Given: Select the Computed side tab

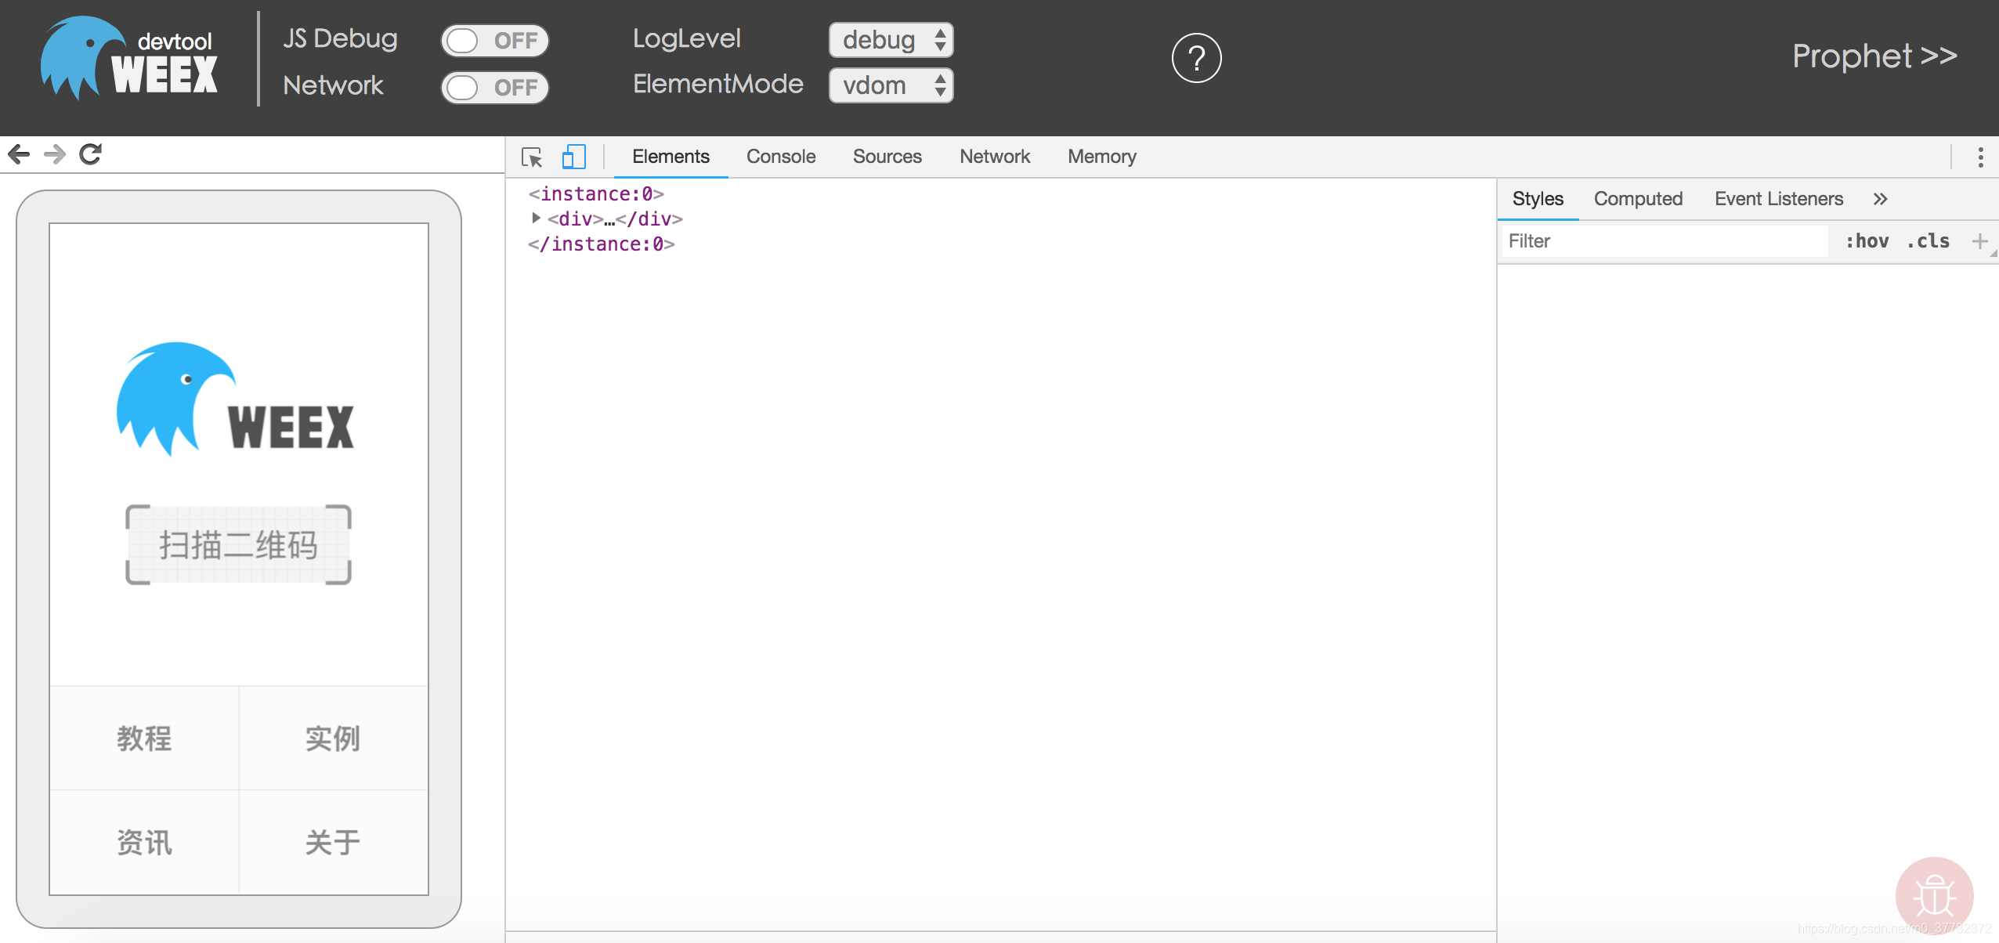Looking at the screenshot, I should coord(1638,199).
